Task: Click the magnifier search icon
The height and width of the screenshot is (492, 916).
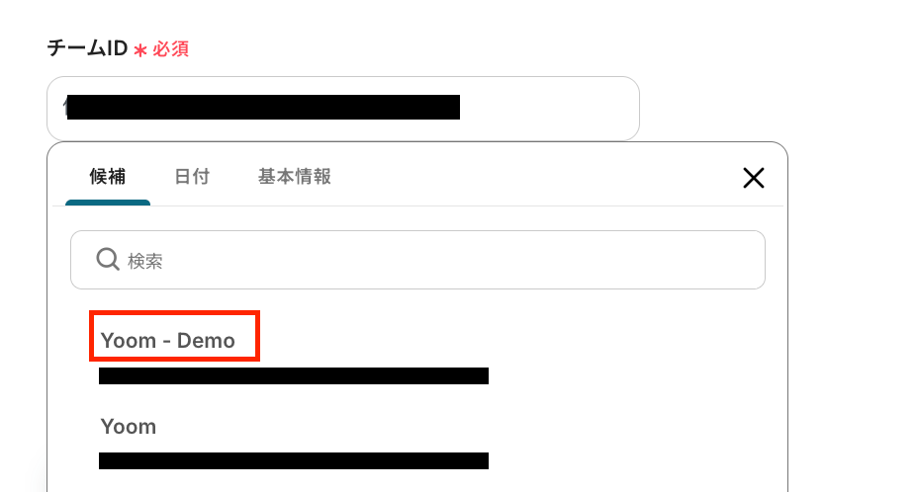Action: (108, 259)
